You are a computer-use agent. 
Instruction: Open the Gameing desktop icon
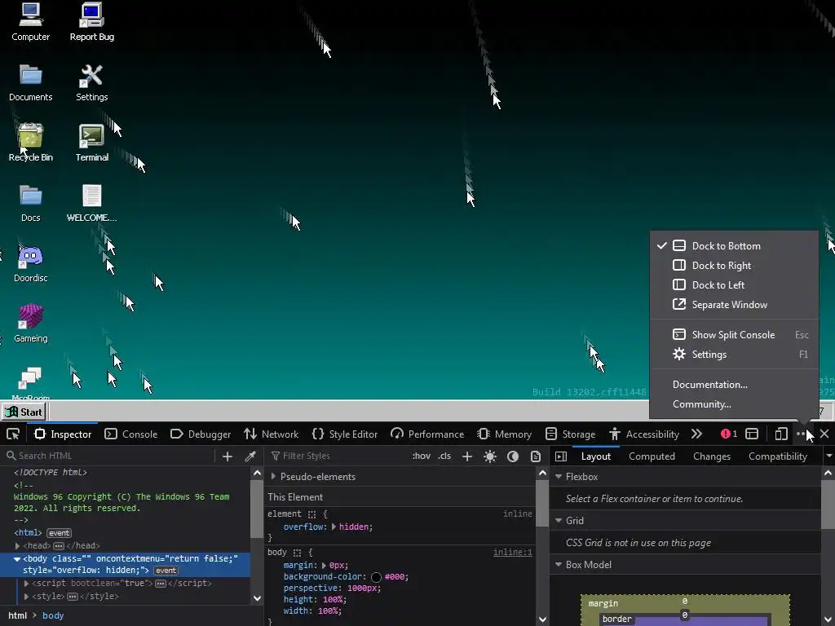point(30,324)
